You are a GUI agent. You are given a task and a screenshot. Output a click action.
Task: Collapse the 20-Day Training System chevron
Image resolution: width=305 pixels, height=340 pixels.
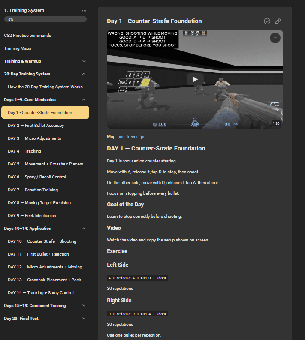tap(84, 74)
